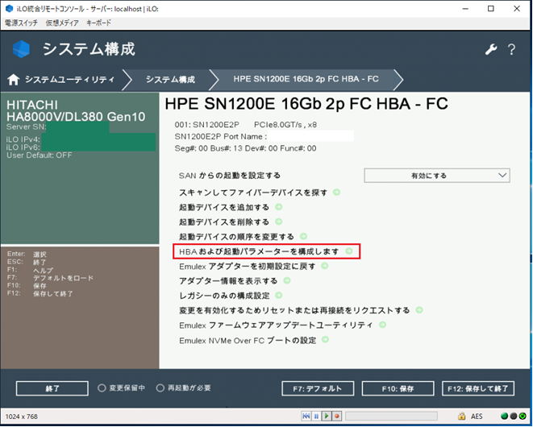Open the 電源スイッチ menu
533x427 pixels.
coord(21,23)
